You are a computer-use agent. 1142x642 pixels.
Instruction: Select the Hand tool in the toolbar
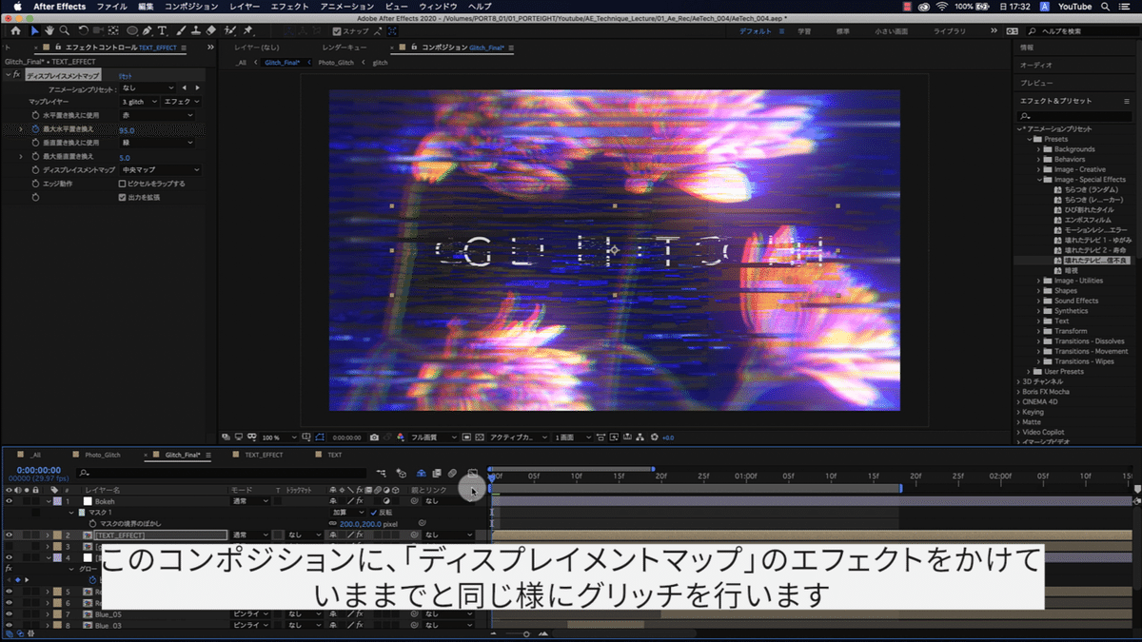49,33
